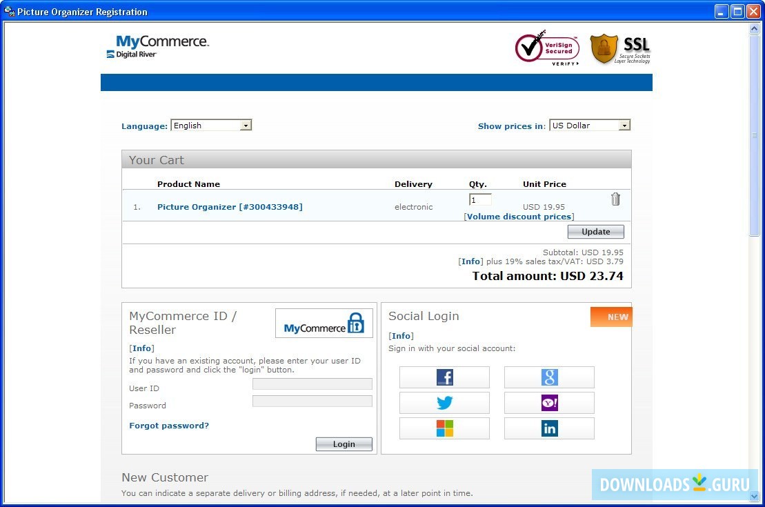Click the Total amount: USD 23.74 text
The width and height of the screenshot is (765, 507).
coord(548,276)
